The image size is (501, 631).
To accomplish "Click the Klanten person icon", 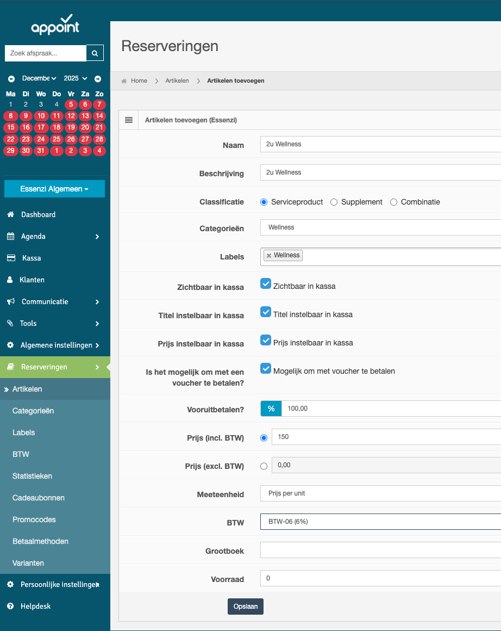I will [x=10, y=280].
